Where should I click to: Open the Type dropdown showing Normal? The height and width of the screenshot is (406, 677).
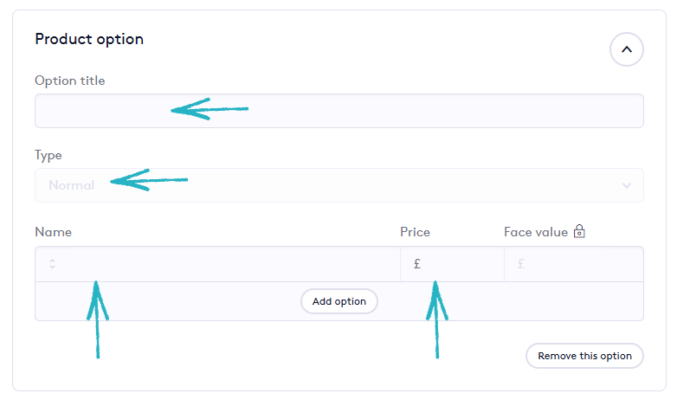[x=338, y=185]
